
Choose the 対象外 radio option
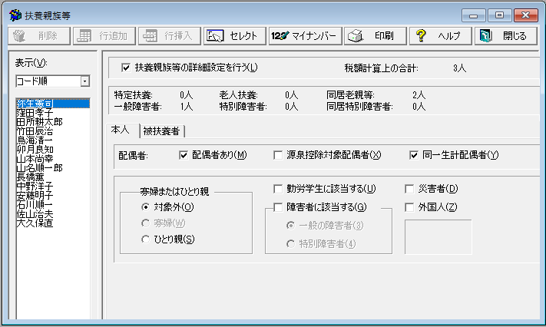click(x=144, y=206)
